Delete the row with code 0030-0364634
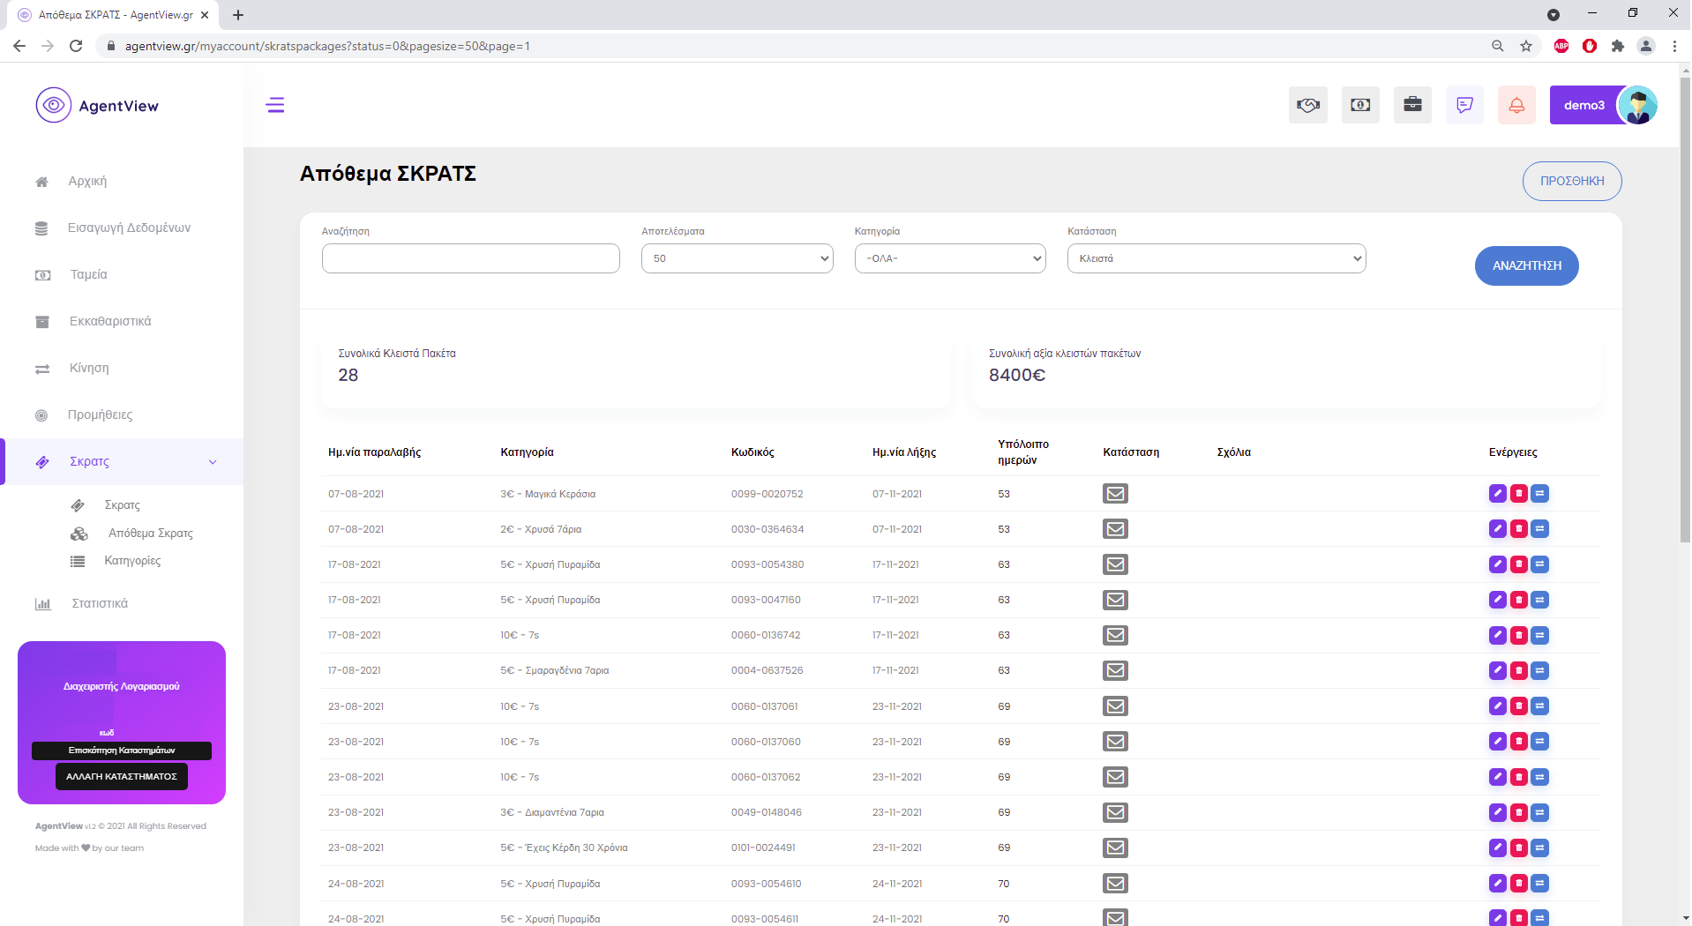 [x=1518, y=529]
